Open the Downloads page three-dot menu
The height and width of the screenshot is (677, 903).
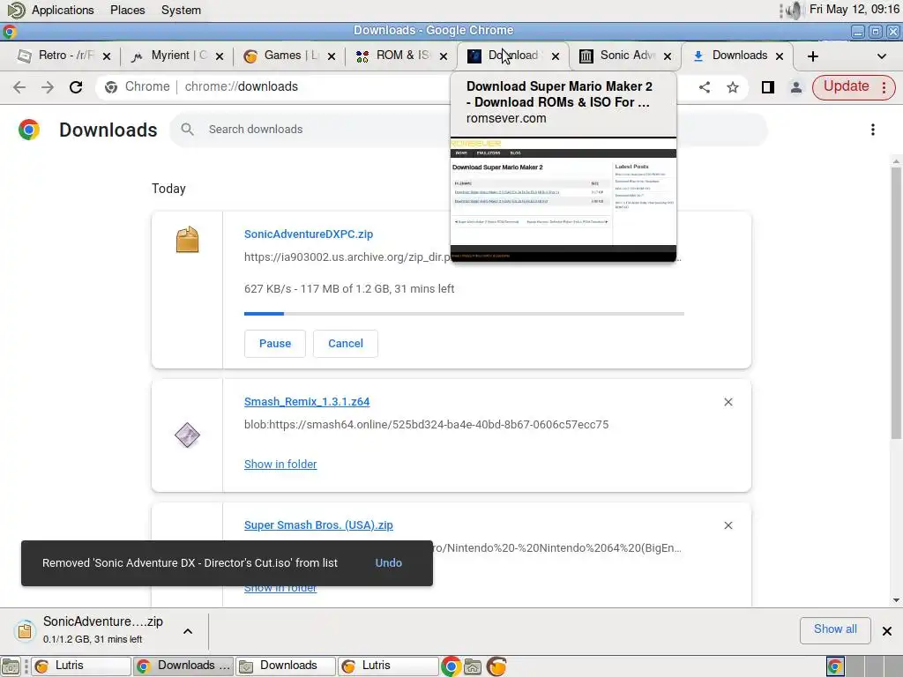(x=873, y=130)
